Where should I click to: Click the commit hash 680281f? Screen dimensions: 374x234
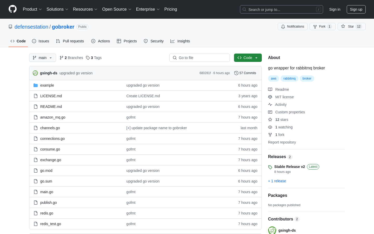point(205,73)
